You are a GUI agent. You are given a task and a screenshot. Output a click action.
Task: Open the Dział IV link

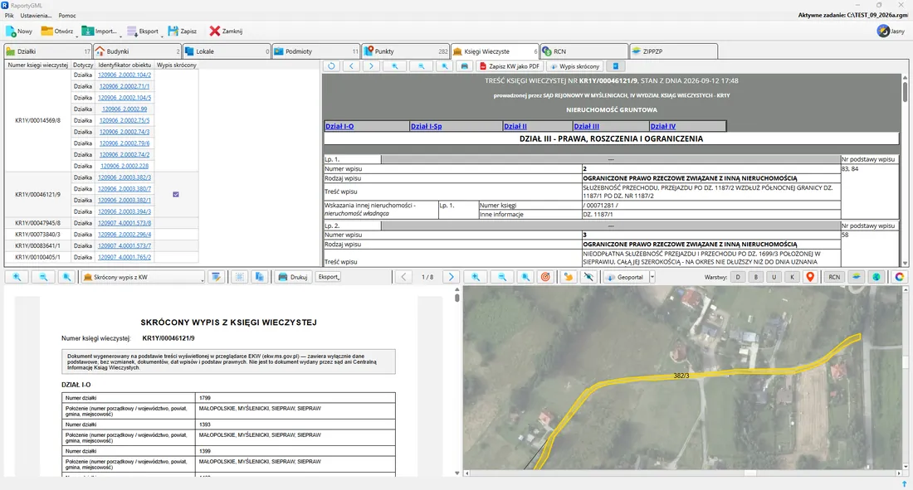[x=662, y=126]
